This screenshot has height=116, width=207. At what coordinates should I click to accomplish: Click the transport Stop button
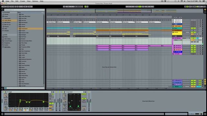78,6
